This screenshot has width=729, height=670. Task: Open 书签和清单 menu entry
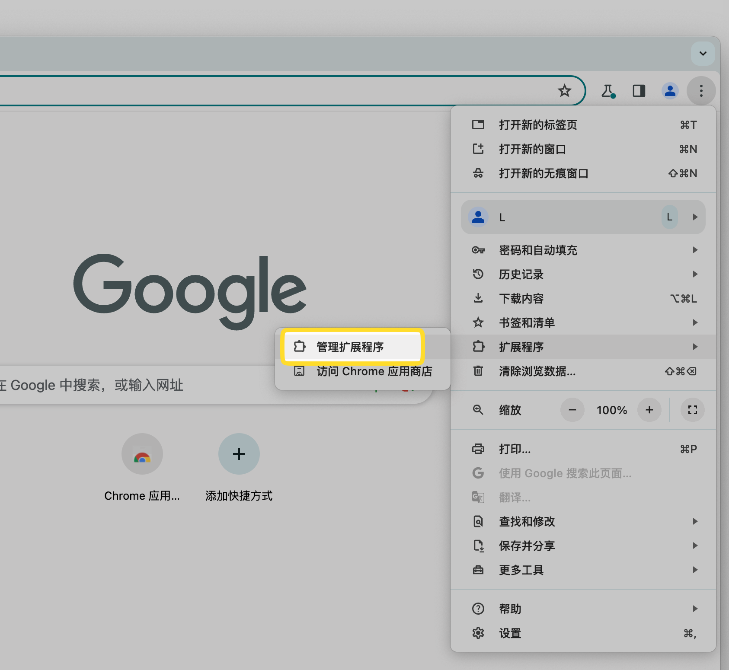coord(583,323)
